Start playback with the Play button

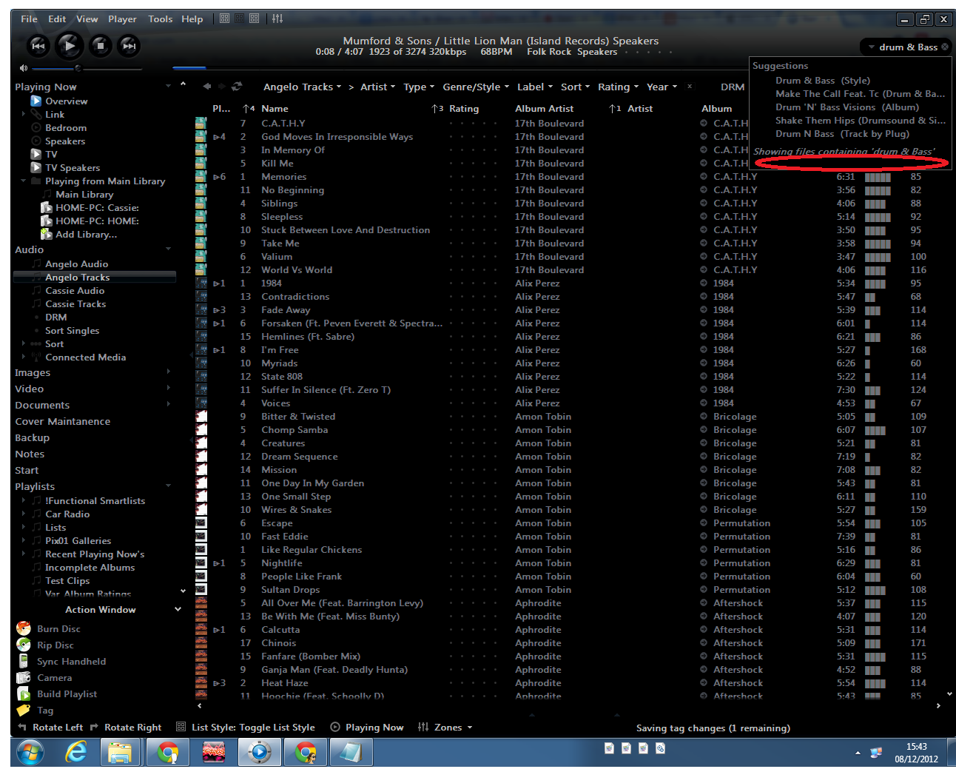pyautogui.click(x=70, y=46)
